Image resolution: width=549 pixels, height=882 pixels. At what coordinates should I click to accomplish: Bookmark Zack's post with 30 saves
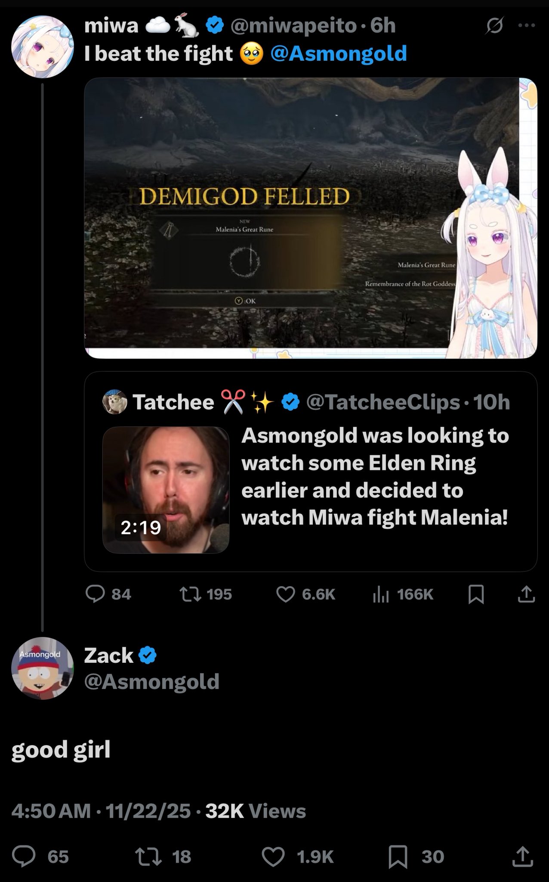pos(416,856)
